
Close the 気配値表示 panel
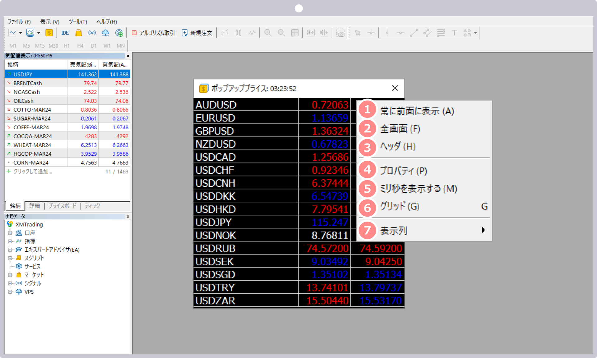(x=128, y=56)
